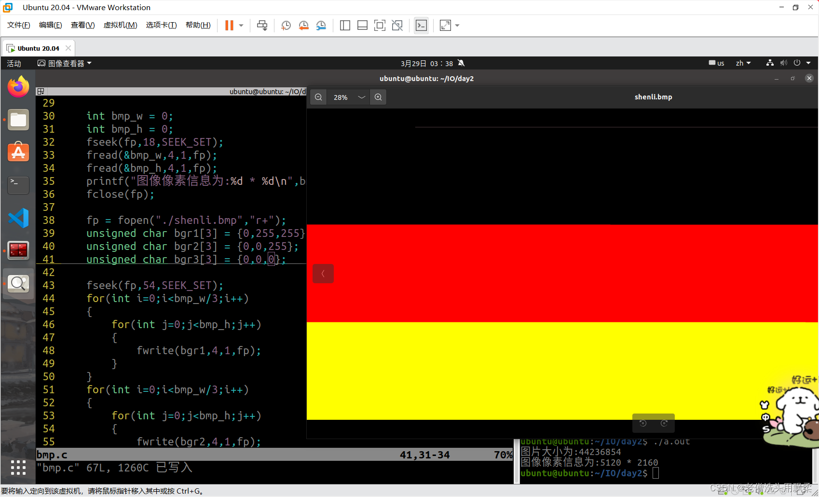
Task: Open the 虚拟机 menu
Action: point(120,25)
